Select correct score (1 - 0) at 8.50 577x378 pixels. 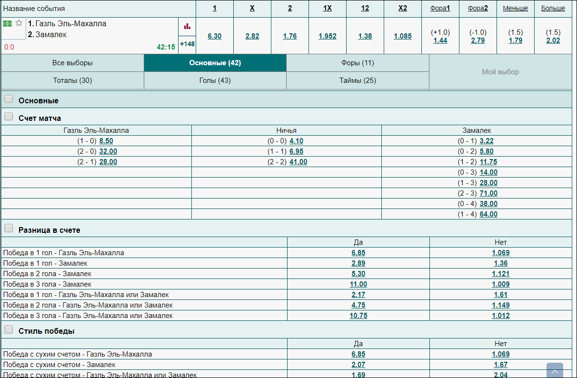pos(106,141)
